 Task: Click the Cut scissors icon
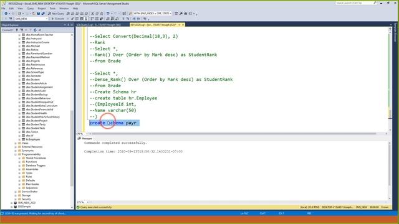pos(92,14)
